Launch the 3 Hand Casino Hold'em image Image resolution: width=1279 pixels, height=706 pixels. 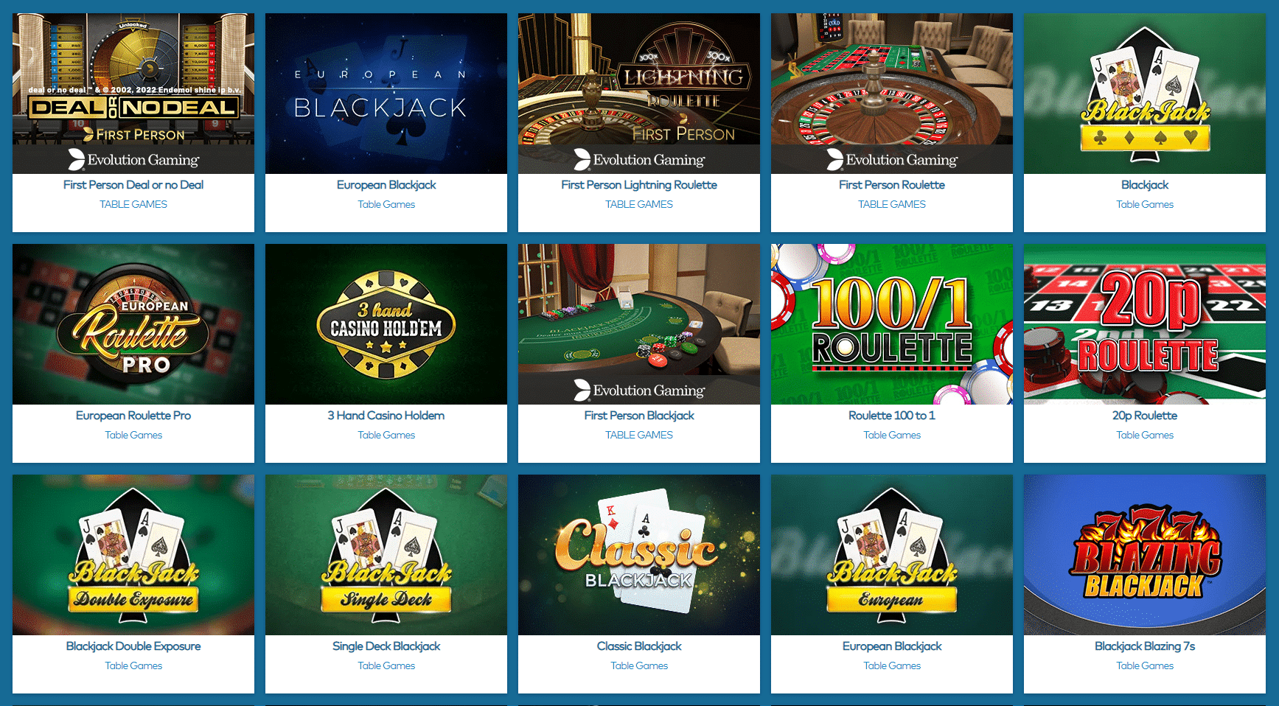coord(386,324)
